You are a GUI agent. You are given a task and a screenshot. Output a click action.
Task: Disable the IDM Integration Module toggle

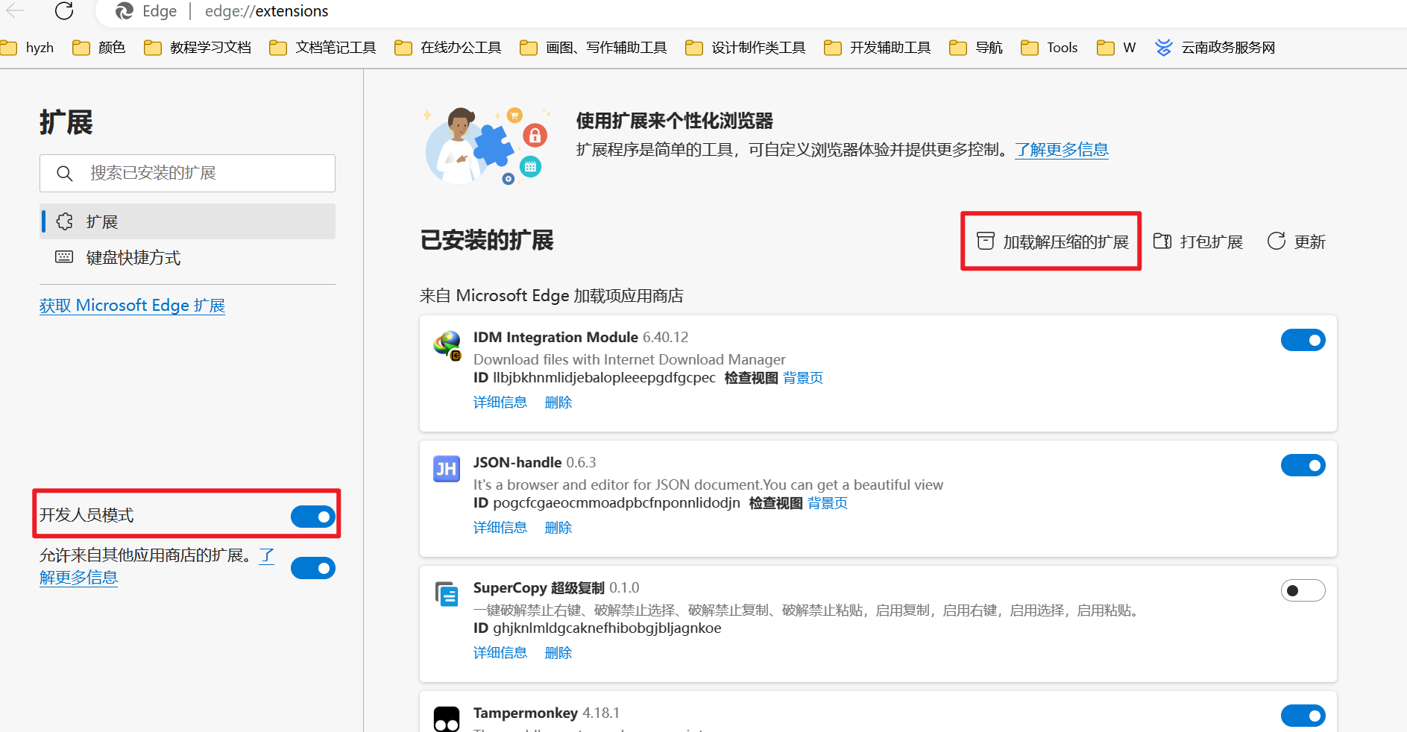click(1303, 341)
